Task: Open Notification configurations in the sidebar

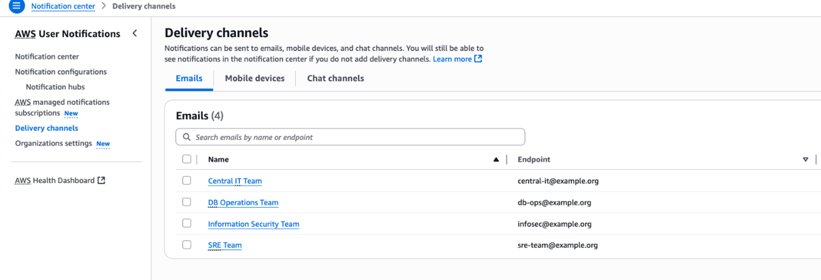Action: pyautogui.click(x=61, y=72)
